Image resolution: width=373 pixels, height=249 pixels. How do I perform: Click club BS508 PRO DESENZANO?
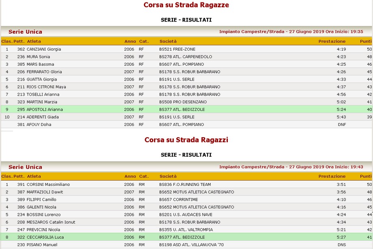(183, 102)
